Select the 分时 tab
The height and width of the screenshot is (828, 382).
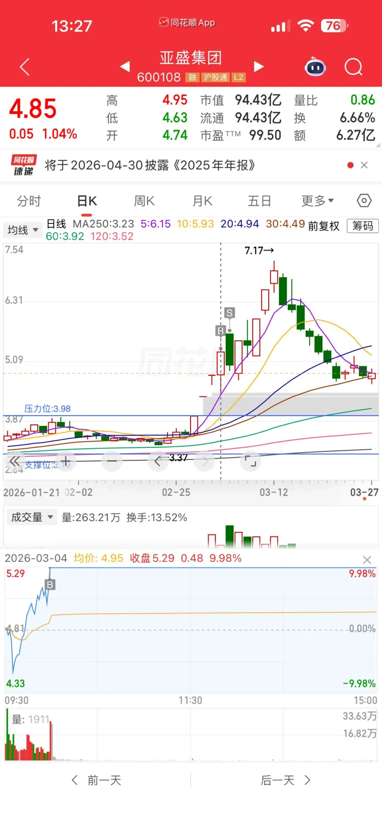(29, 201)
